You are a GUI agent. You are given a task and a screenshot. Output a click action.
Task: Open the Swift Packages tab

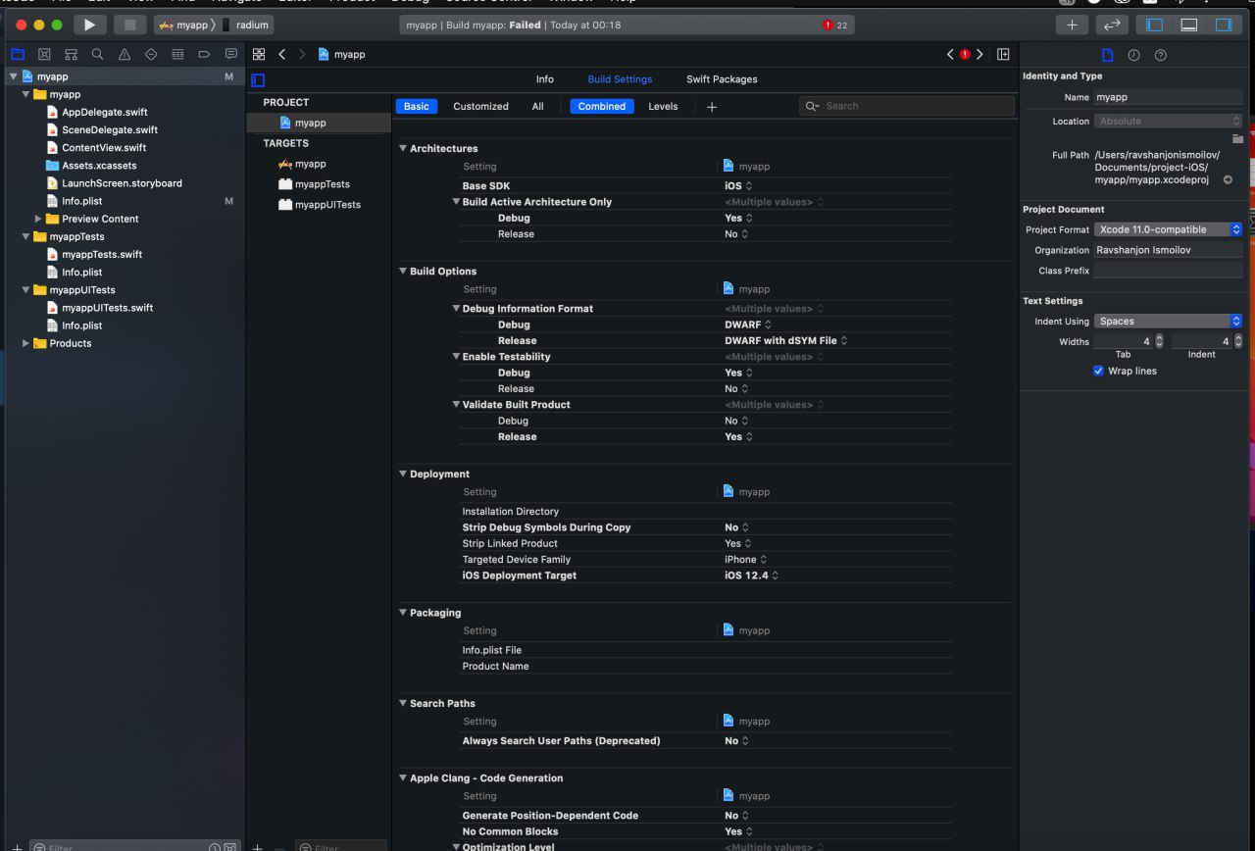click(x=722, y=79)
